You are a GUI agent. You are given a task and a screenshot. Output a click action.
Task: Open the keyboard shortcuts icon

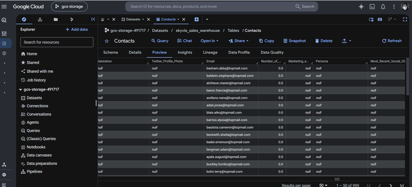click(x=380, y=19)
